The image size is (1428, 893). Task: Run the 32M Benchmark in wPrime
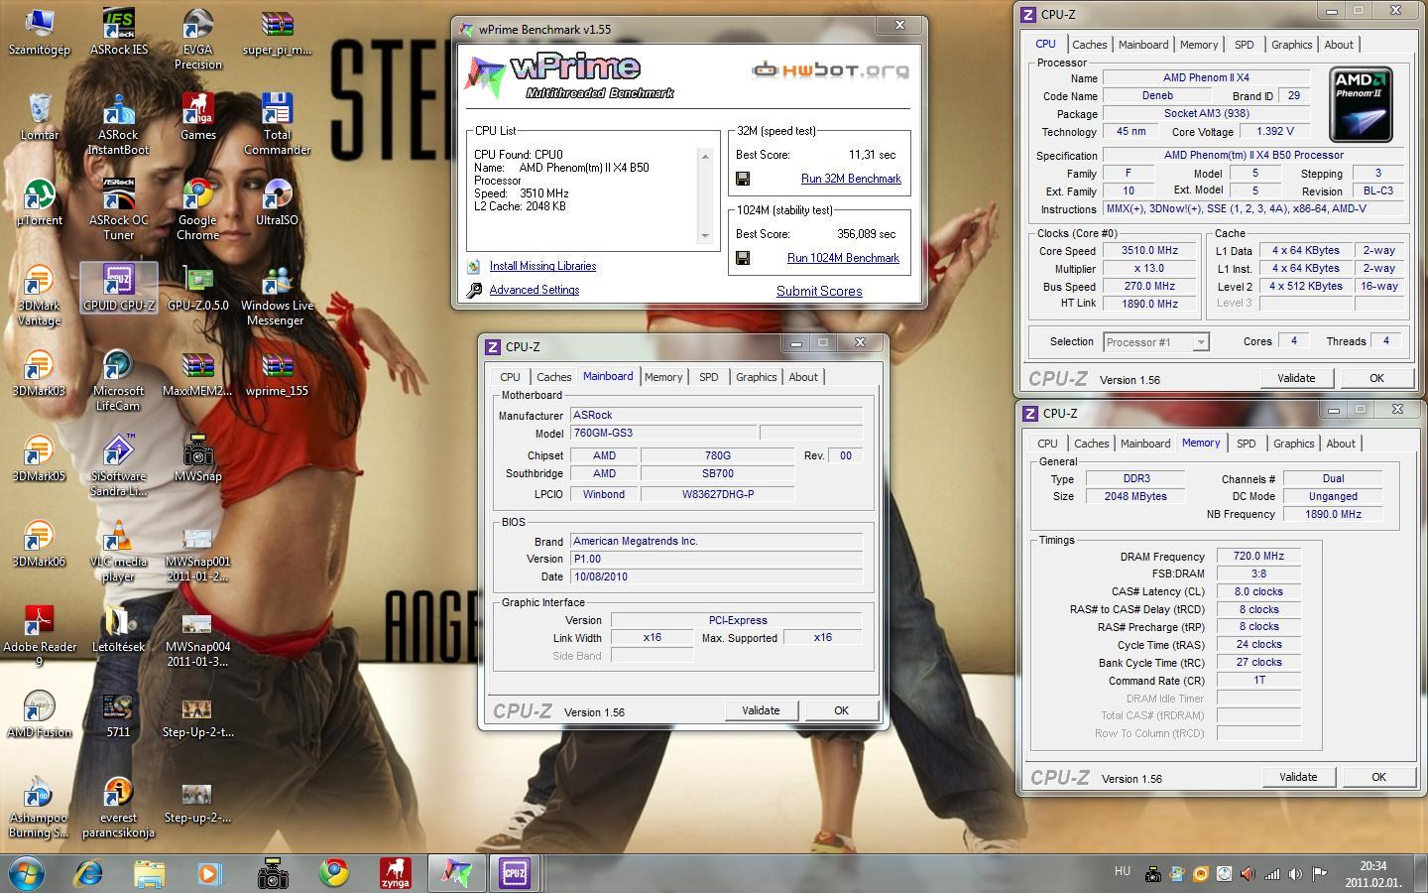pyautogui.click(x=851, y=179)
